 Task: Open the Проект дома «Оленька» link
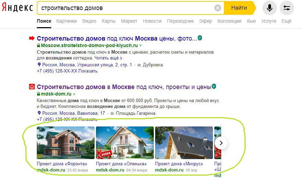pos(121,164)
